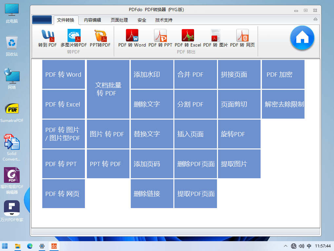Select the 此电脑 desktop icon

[x=12, y=13]
